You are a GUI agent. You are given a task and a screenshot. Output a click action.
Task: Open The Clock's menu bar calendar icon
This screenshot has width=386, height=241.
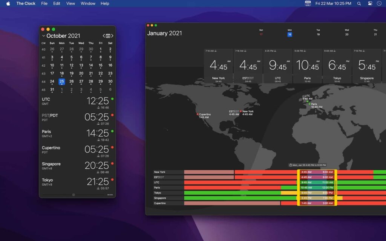[308, 3]
